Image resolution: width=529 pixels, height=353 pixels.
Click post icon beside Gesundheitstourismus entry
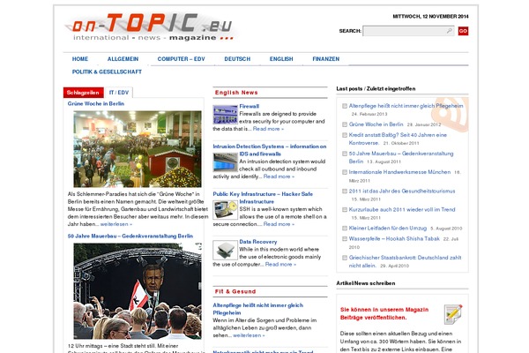pyautogui.click(x=345, y=192)
